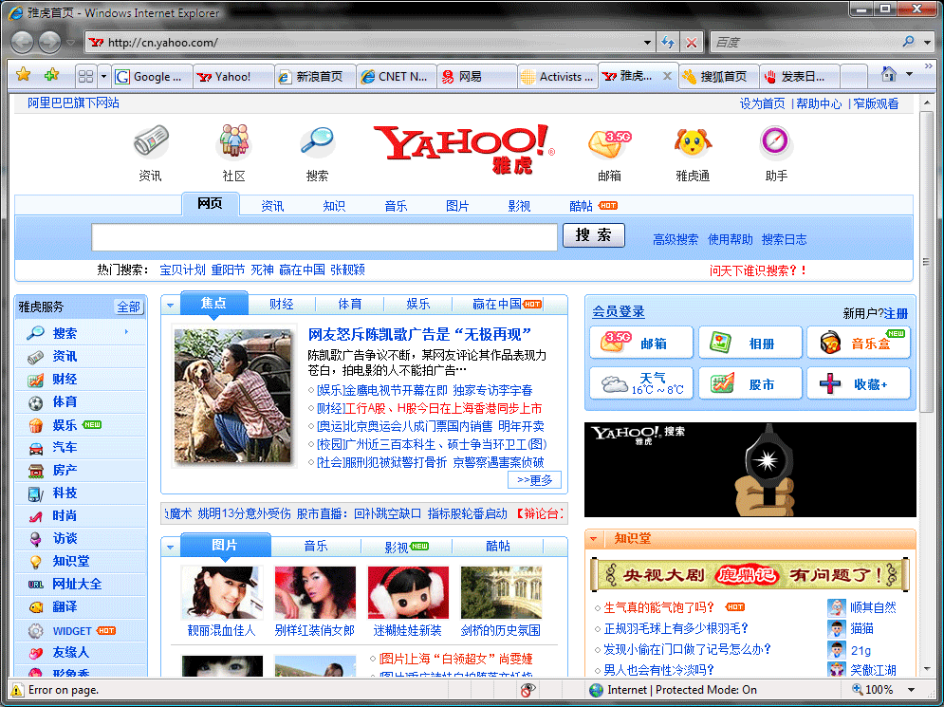Screen dimensions: 944x707
Task: Open the Quick Tabs grid icon
Action: click(x=86, y=77)
